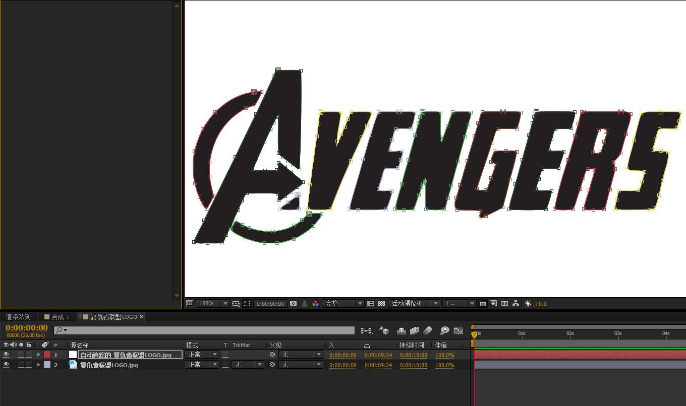Enable motion blur for layers icon
Viewport: 686px width, 406px height.
click(428, 330)
